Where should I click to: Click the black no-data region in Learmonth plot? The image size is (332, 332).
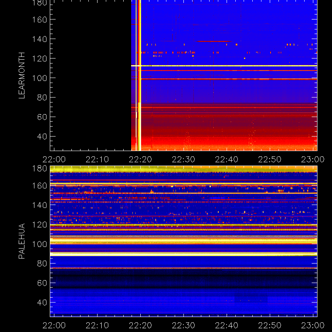(x=90, y=75)
